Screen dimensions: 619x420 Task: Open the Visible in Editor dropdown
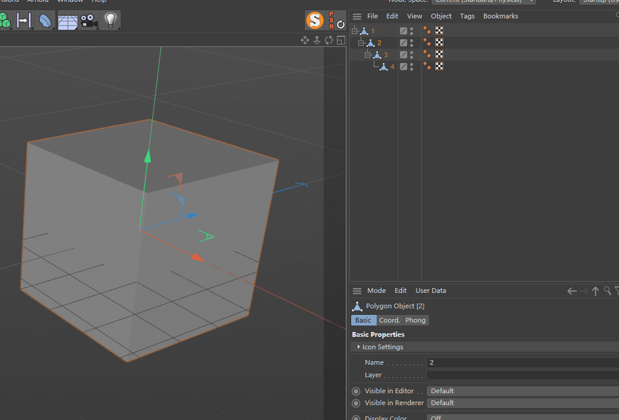coord(523,391)
